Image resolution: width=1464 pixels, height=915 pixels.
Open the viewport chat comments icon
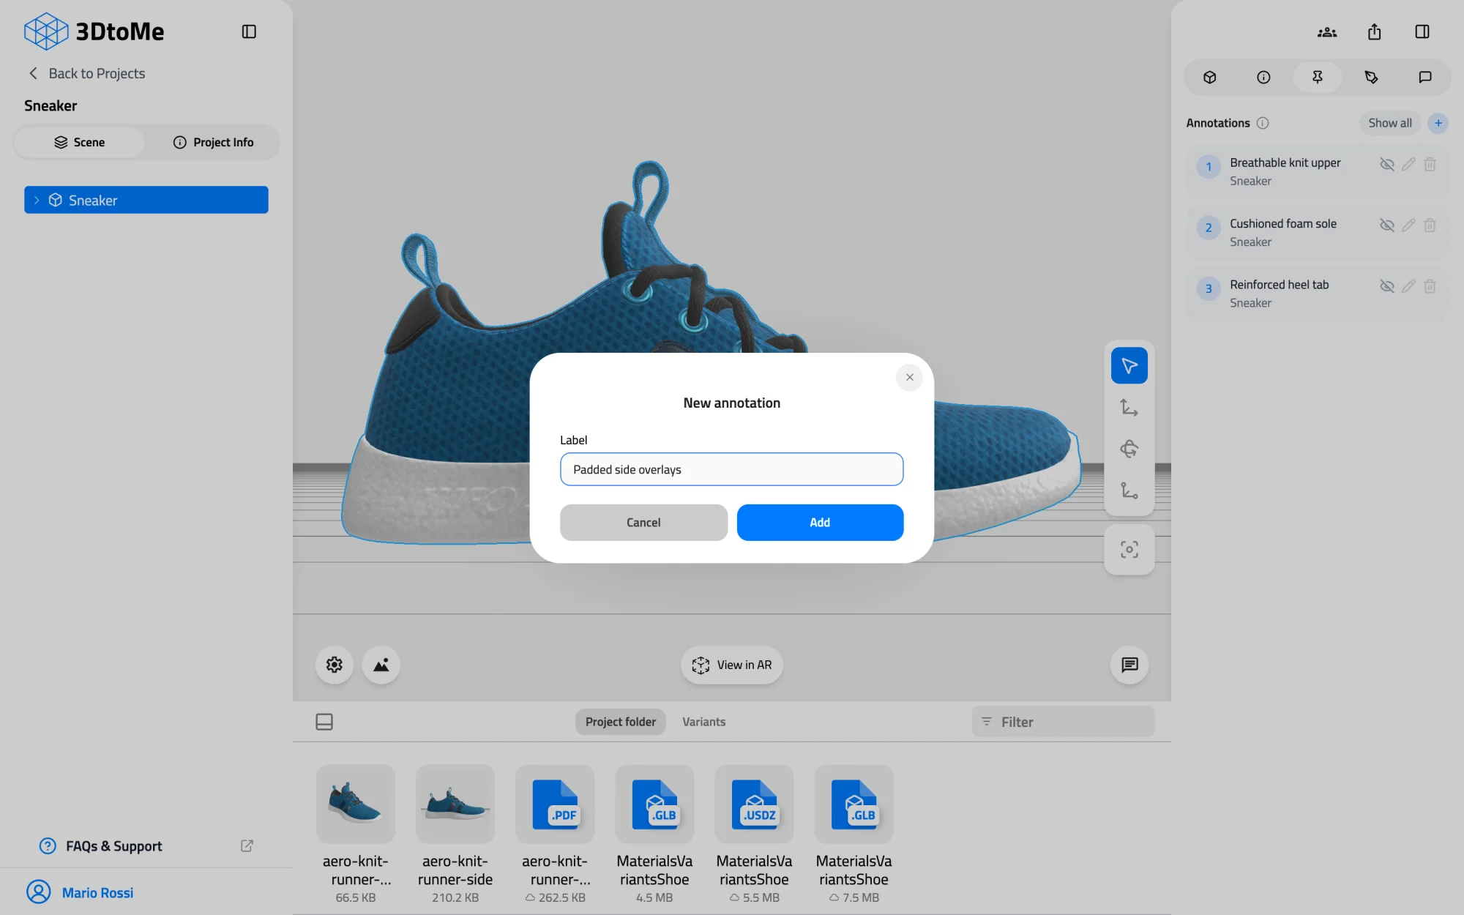1129,665
